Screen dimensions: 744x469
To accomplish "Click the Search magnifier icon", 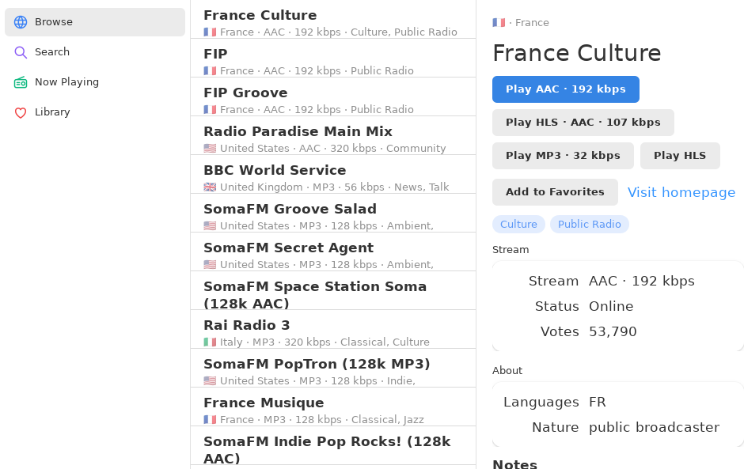I will (x=21, y=52).
